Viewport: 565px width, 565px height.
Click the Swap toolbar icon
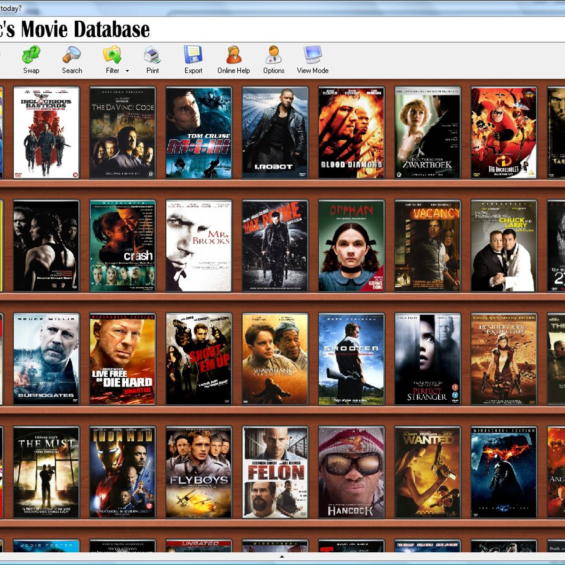(31, 56)
